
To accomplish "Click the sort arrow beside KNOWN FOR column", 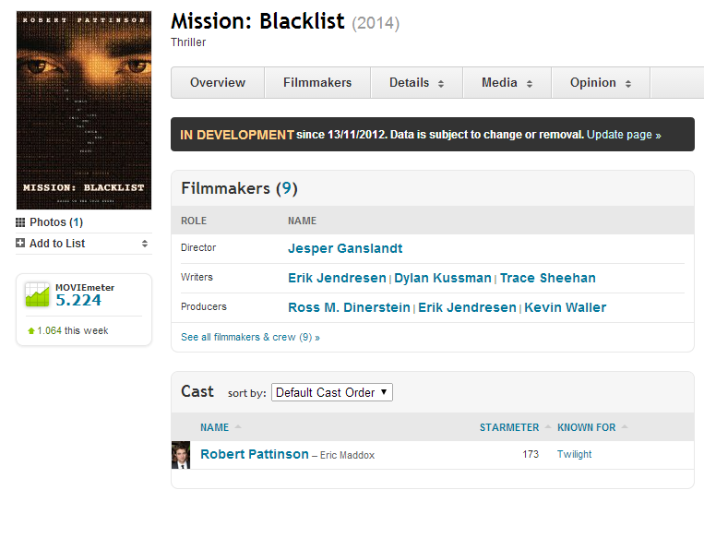I will (625, 426).
